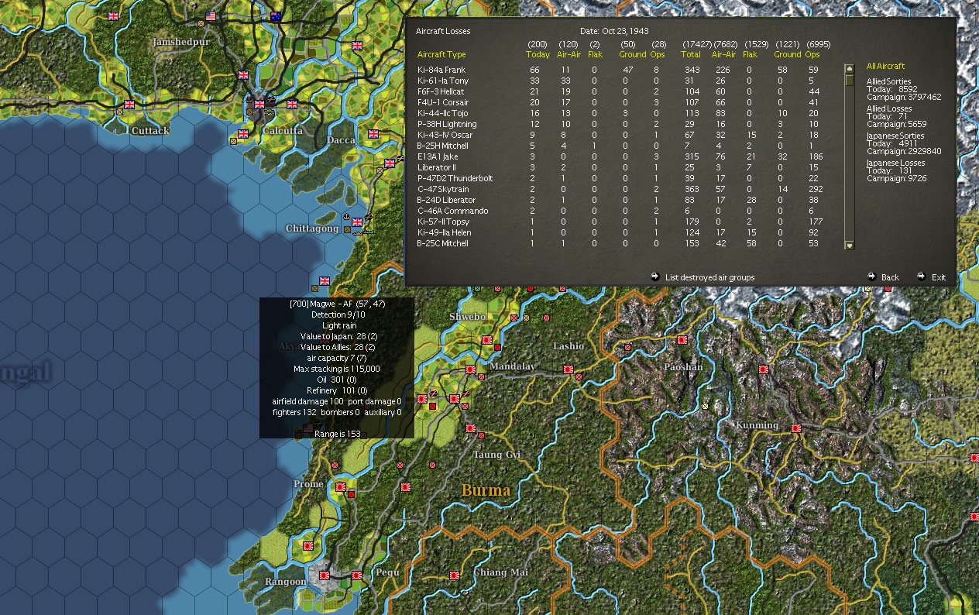Click the yellow unit marker south of Paoshan
Screen dimensions: 979x615
click(705, 406)
